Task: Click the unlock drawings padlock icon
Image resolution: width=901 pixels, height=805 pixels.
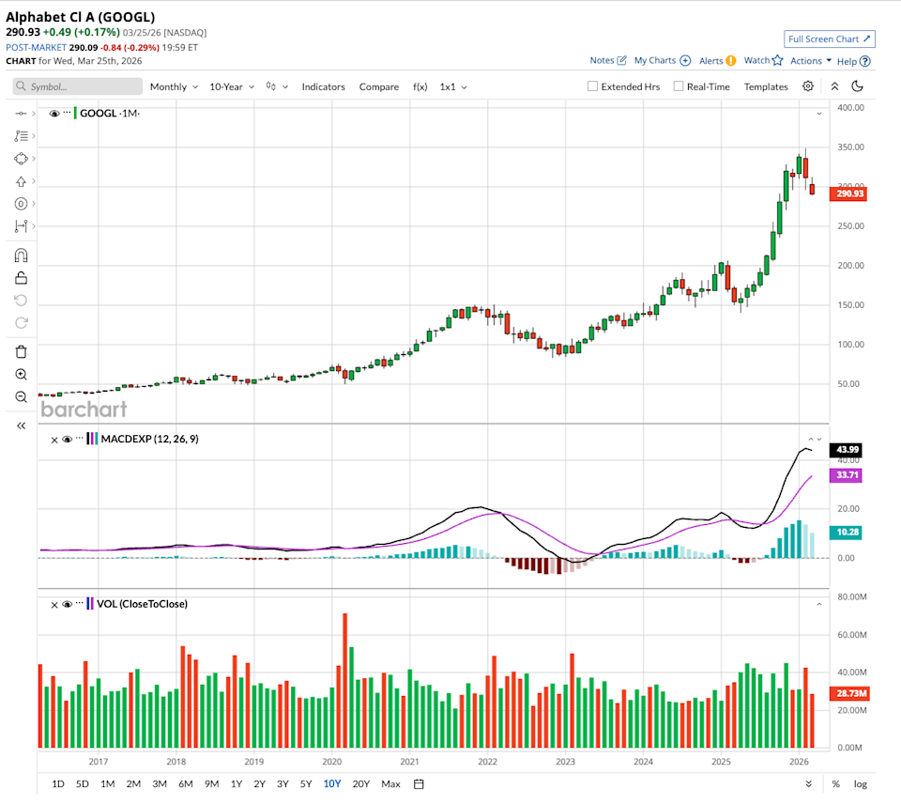Action: tap(21, 278)
